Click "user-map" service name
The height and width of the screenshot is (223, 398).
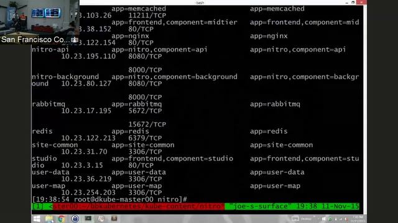point(49,186)
